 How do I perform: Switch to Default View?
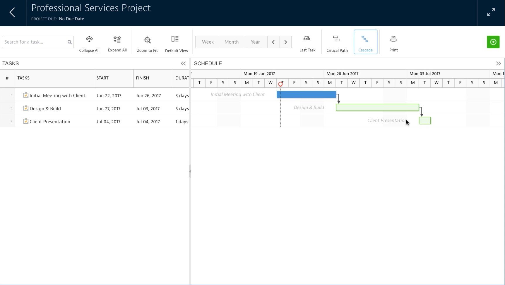click(175, 39)
